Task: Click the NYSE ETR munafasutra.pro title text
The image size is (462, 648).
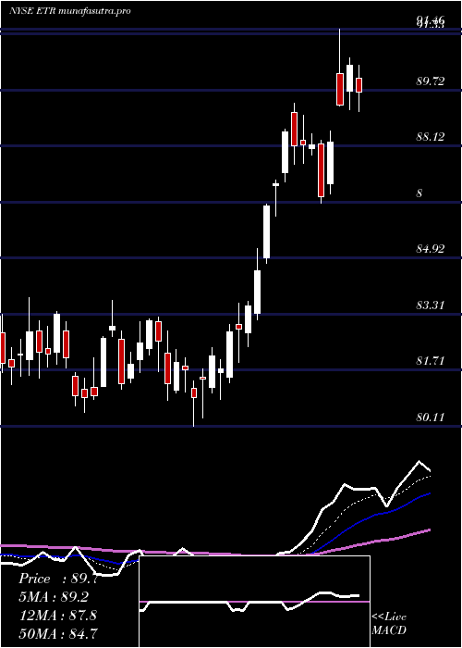Action: coord(69,11)
